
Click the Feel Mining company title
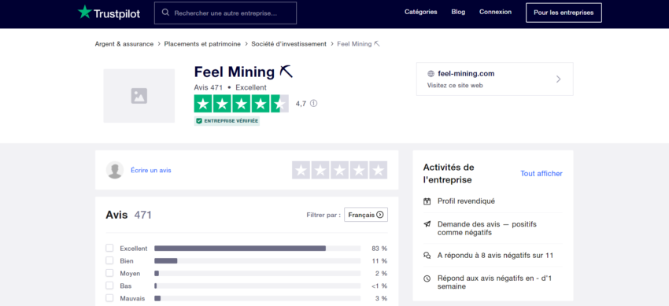point(243,72)
